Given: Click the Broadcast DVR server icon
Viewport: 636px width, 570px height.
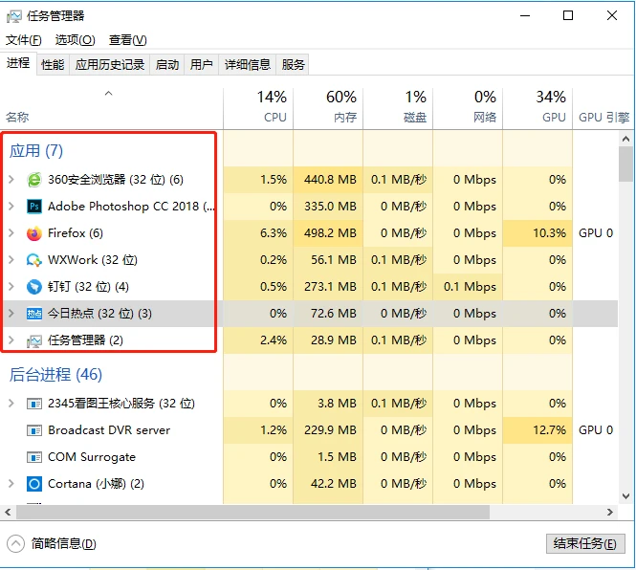Looking at the screenshot, I should [x=34, y=429].
